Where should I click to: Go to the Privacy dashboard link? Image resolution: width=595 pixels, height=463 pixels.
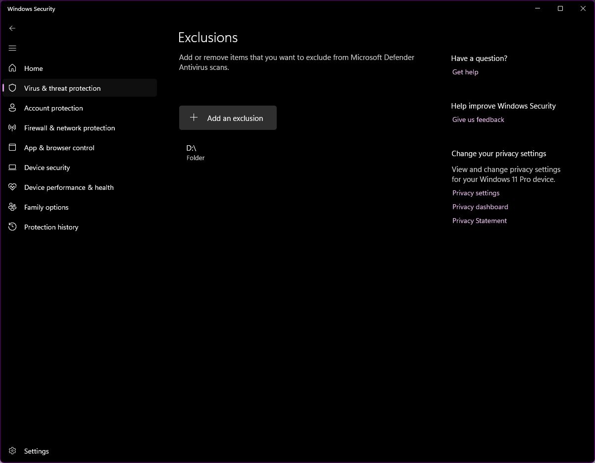(x=480, y=207)
